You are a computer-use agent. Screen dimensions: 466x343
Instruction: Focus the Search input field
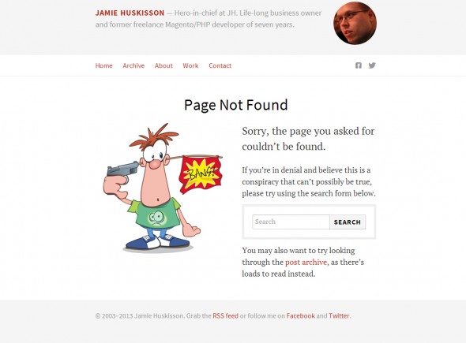291,222
